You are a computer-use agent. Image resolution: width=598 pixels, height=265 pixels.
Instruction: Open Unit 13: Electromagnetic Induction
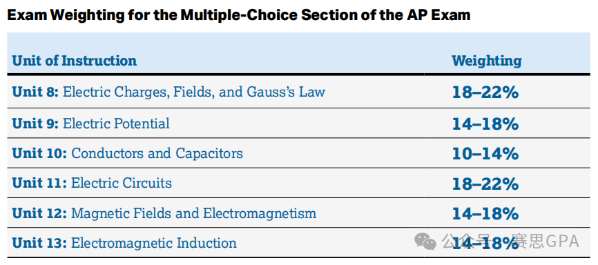[124, 243]
